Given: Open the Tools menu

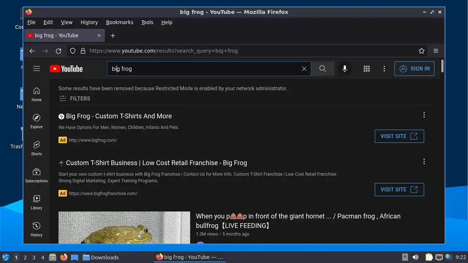Looking at the screenshot, I should (147, 22).
